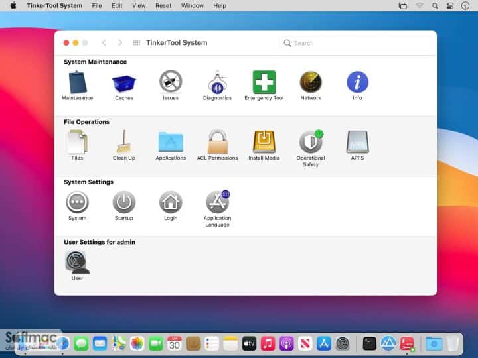This screenshot has height=358, width=478.
Task: Open the Window menu
Action: [x=193, y=5]
